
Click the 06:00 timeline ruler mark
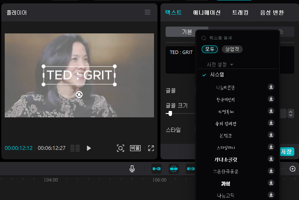pyautogui.click(x=160, y=180)
